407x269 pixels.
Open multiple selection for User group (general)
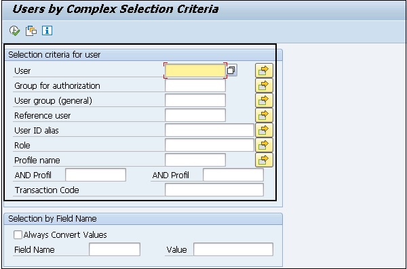tap(264, 100)
